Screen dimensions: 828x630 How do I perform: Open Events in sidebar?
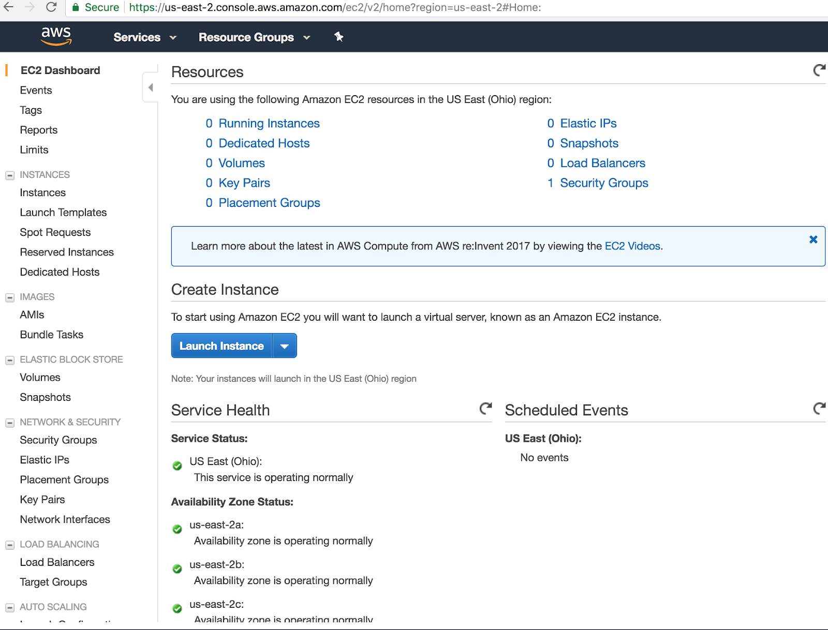pos(36,90)
